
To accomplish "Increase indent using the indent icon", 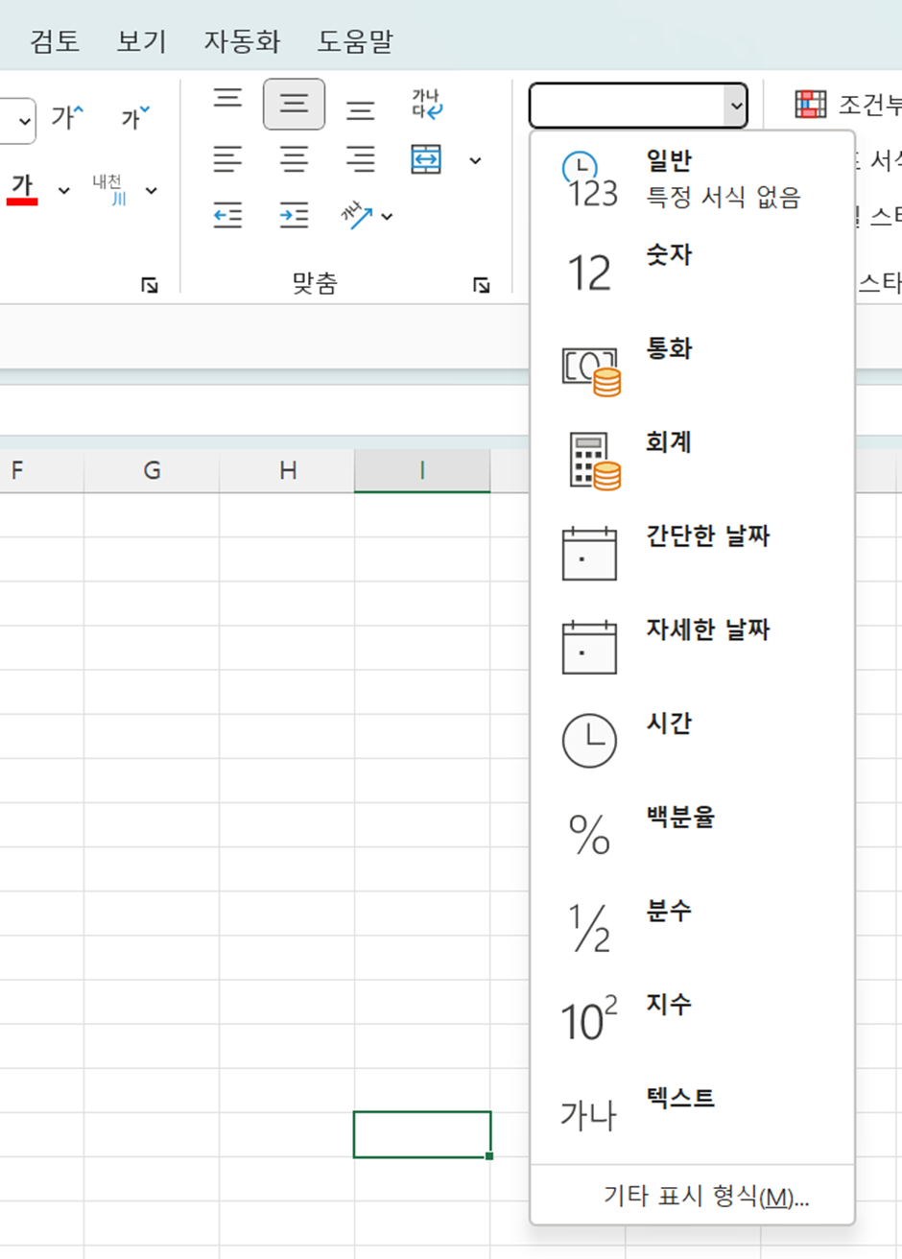I will [294, 215].
